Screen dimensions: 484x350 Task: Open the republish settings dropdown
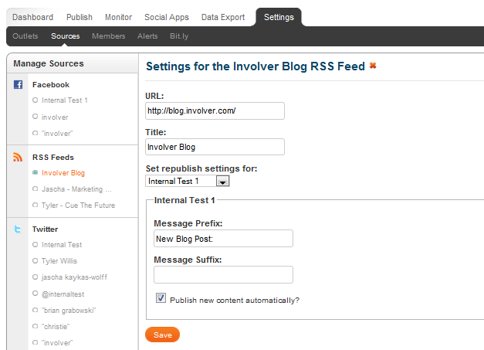(188, 181)
